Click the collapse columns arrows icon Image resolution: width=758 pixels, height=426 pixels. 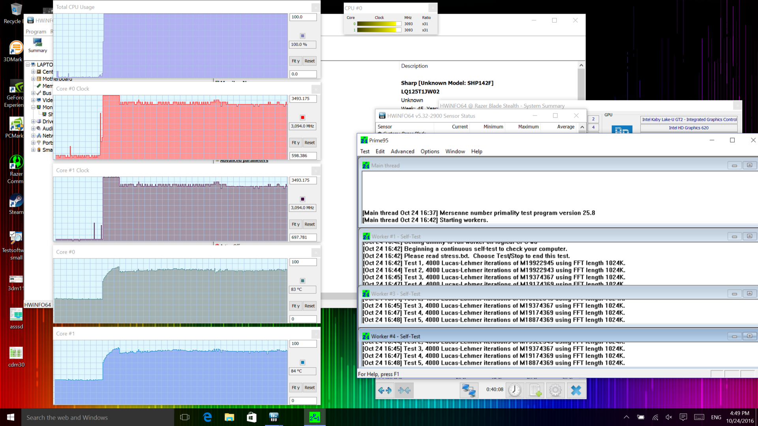(x=404, y=390)
